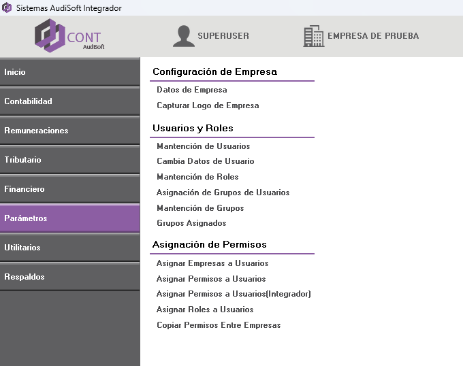The width and height of the screenshot is (463, 366).
Task: Select the Utilitarios sidebar item
Action: coord(69,248)
